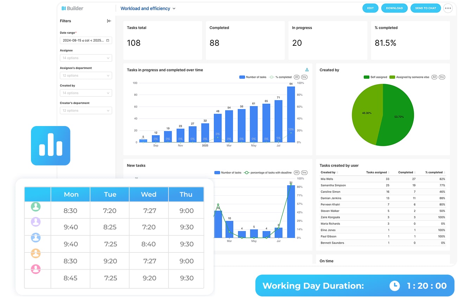Select the green user avatar in timesheet

36,207
